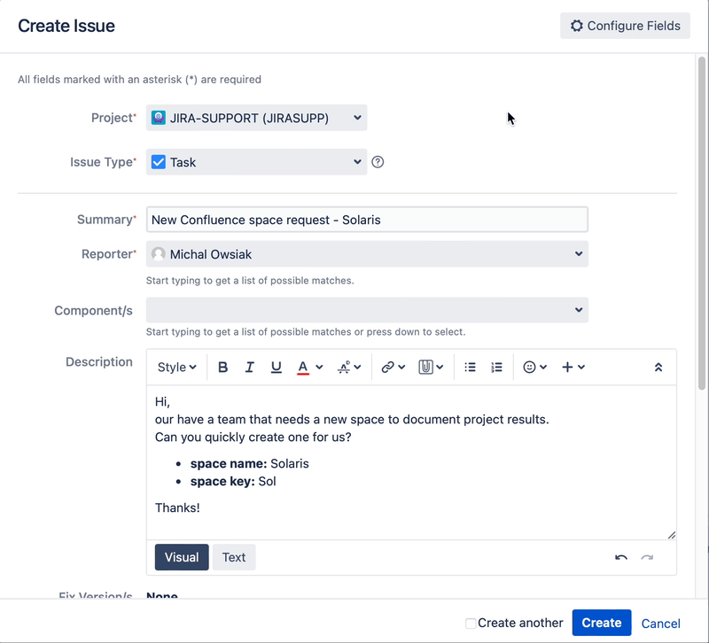Screen dimensions: 709x643
Task: Click in the Description text area
Action: (411, 462)
